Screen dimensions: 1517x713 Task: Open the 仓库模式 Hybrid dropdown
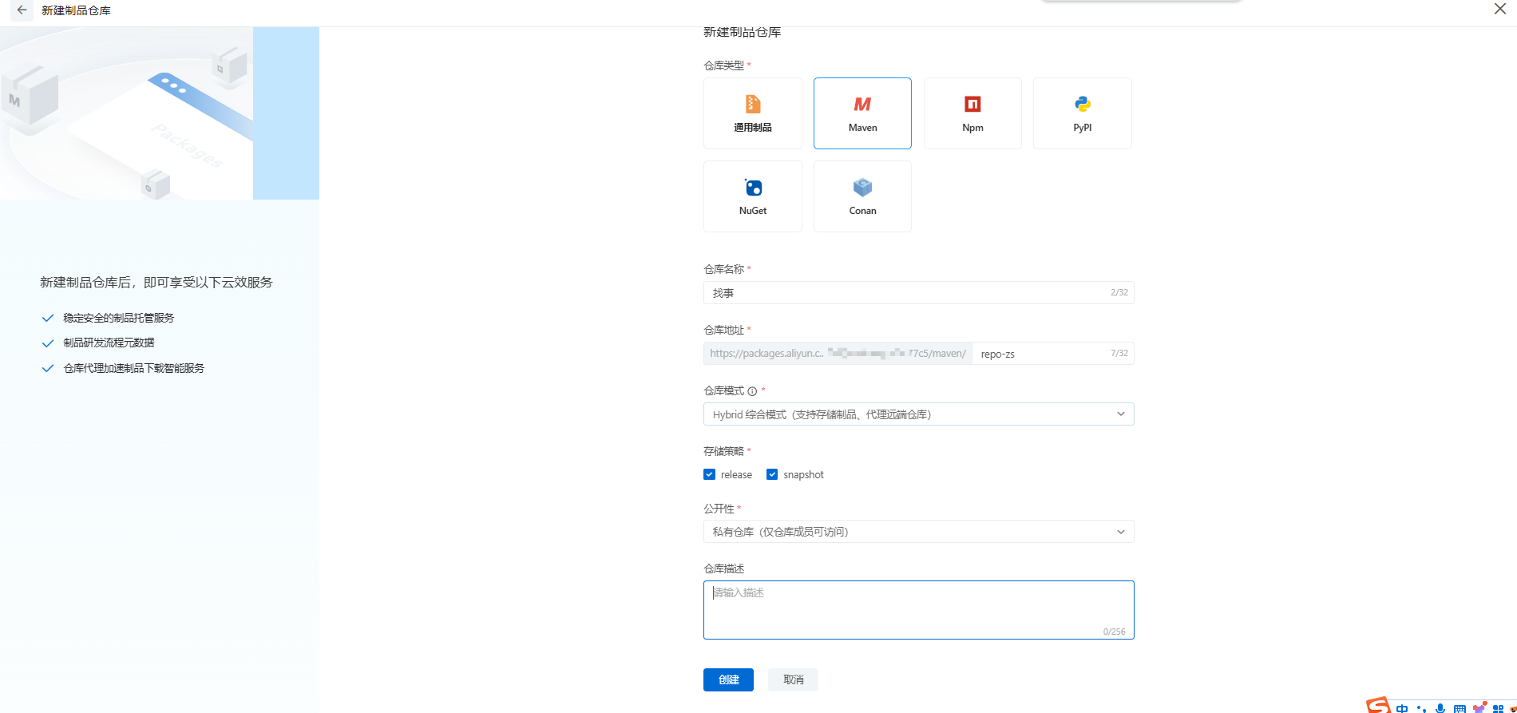[919, 414]
